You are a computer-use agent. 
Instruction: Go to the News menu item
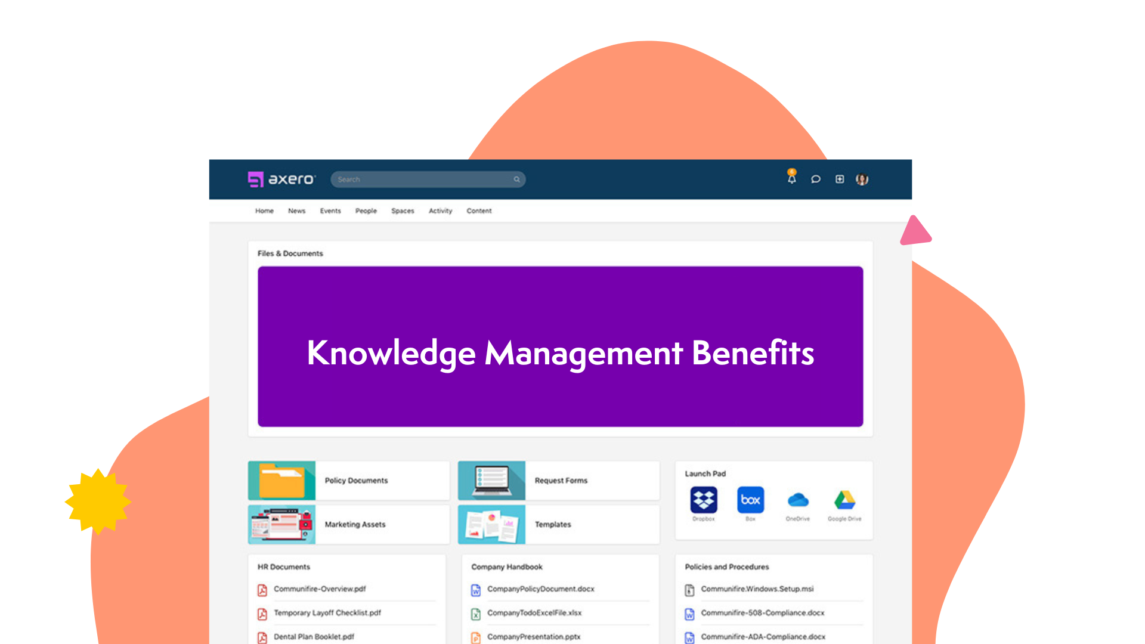(x=296, y=211)
